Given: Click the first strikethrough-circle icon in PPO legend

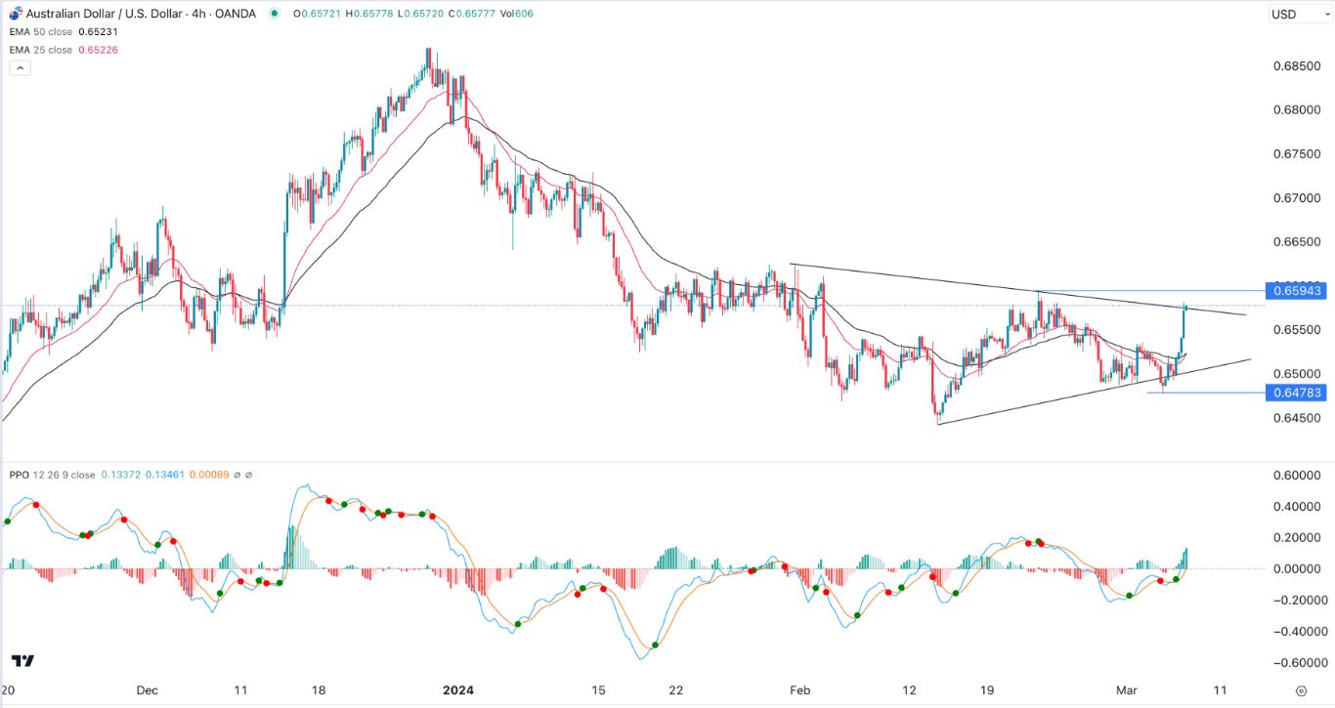Looking at the screenshot, I should tap(237, 476).
